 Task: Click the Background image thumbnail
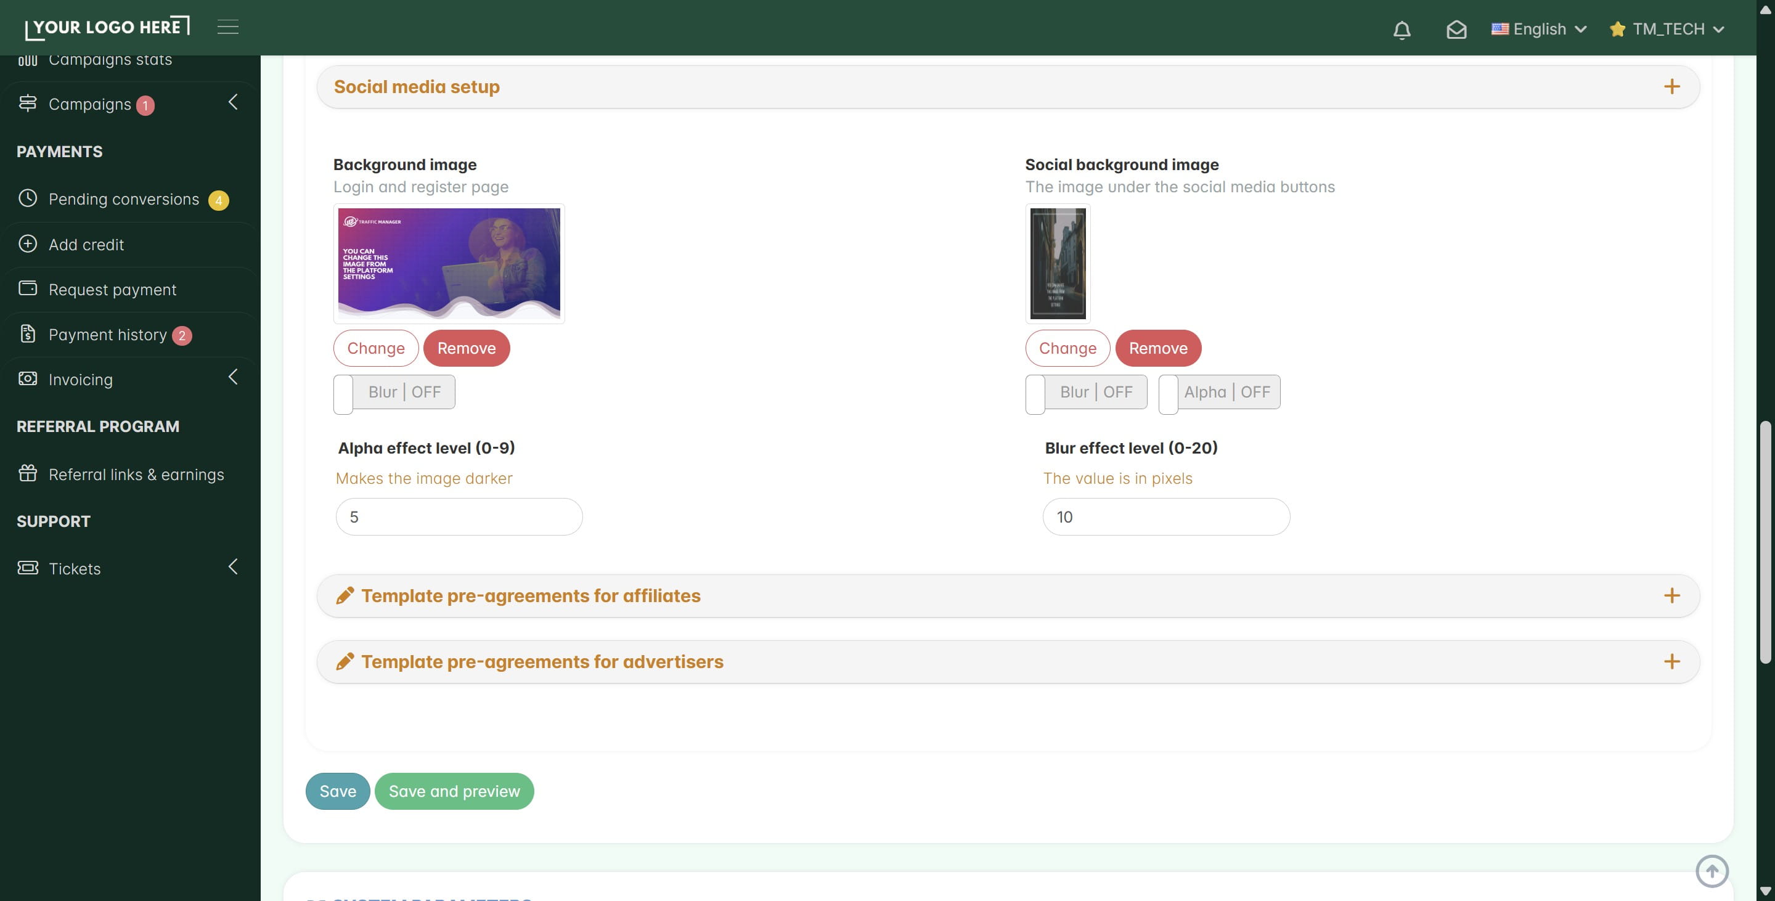tap(449, 264)
